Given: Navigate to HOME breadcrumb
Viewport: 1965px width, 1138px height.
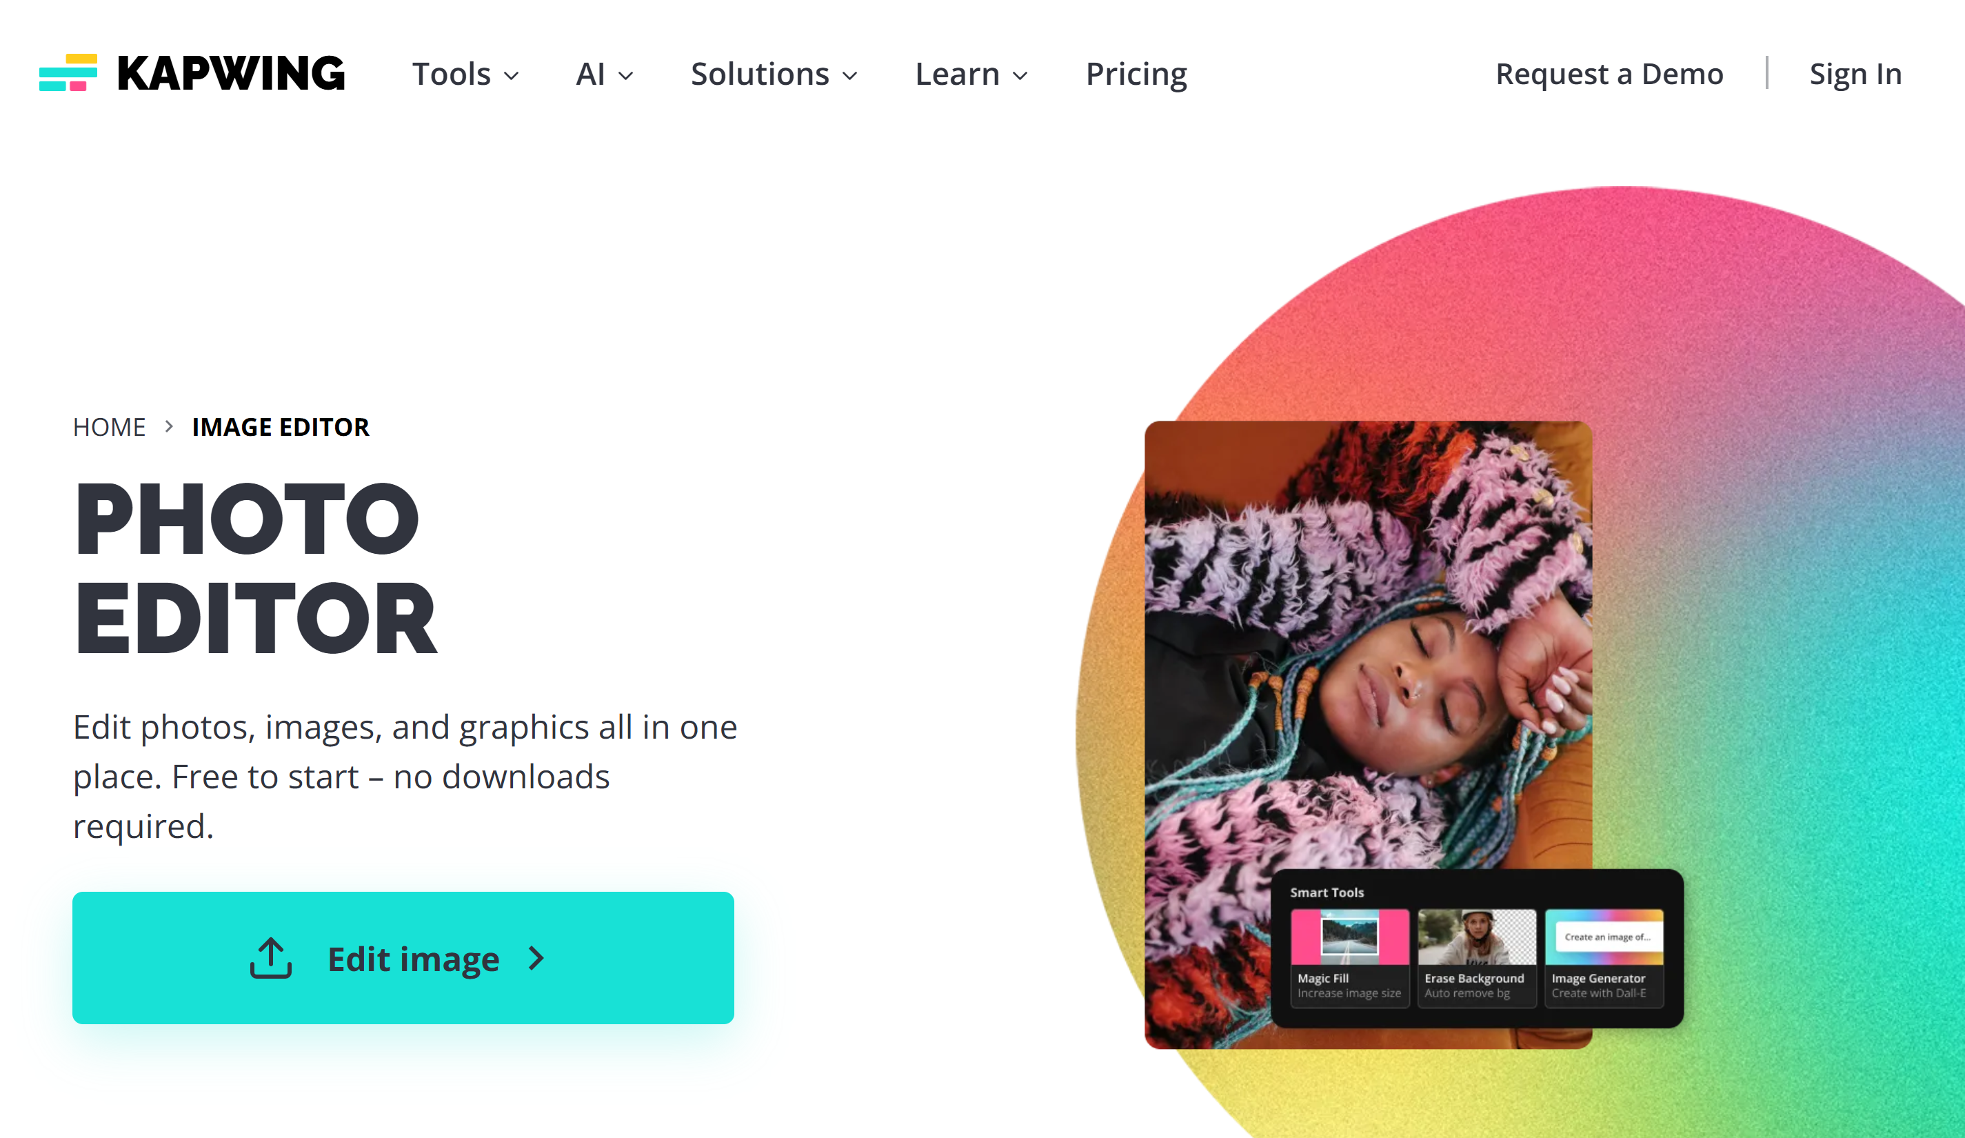Looking at the screenshot, I should (109, 428).
